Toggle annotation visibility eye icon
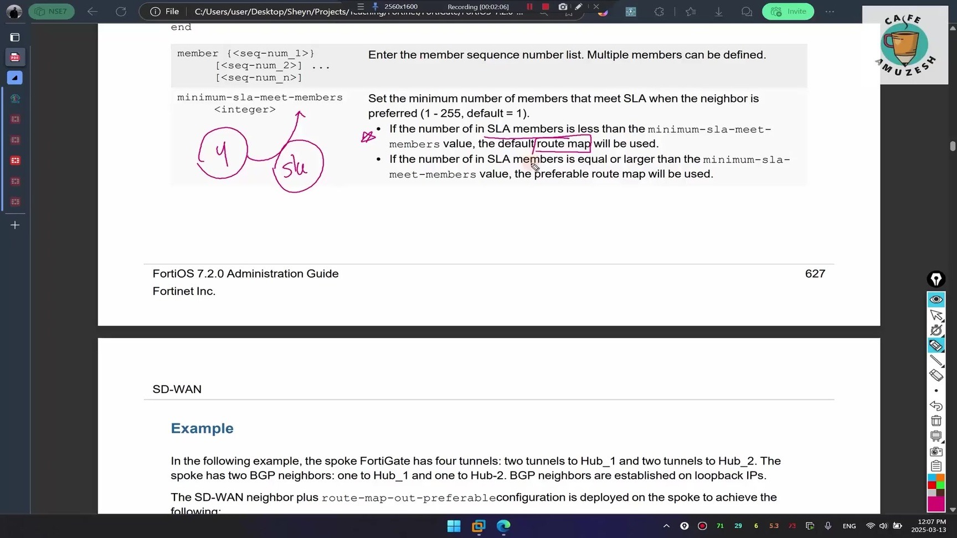Viewport: 957px width, 538px height. click(x=936, y=299)
